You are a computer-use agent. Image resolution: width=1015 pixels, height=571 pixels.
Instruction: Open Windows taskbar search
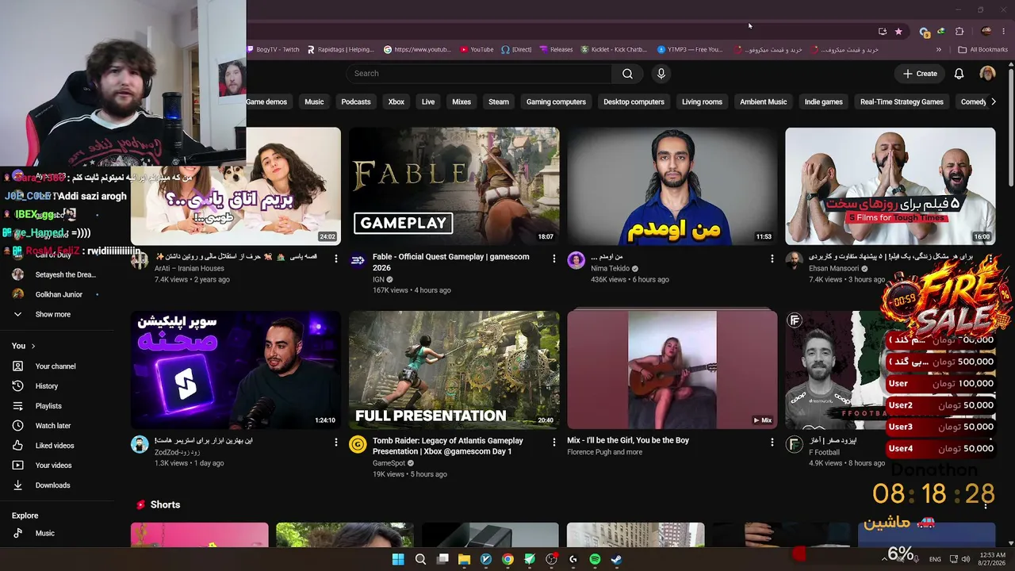[420, 559]
